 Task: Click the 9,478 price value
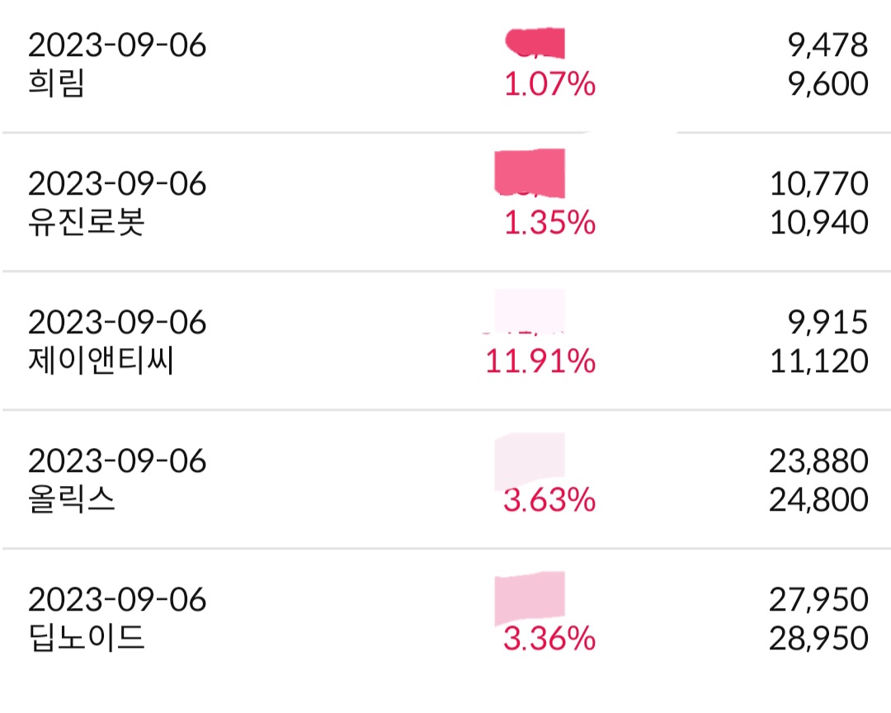click(827, 45)
